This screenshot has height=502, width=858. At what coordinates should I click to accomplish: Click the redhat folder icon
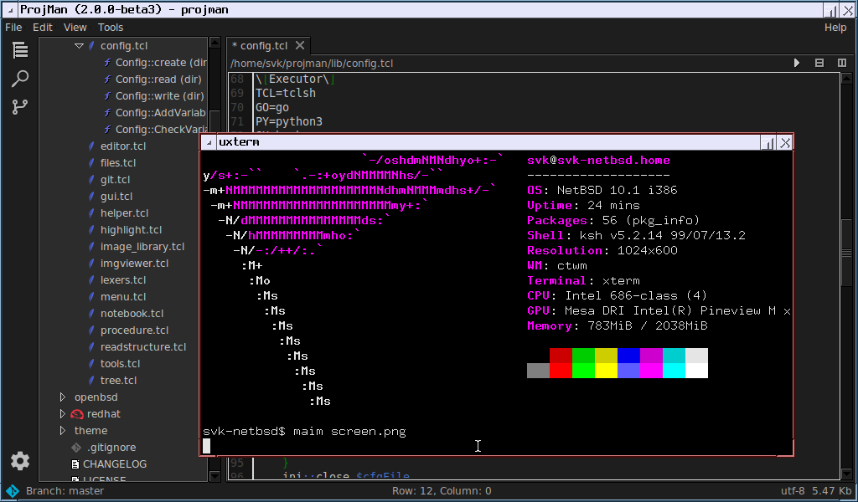pyautogui.click(x=77, y=414)
